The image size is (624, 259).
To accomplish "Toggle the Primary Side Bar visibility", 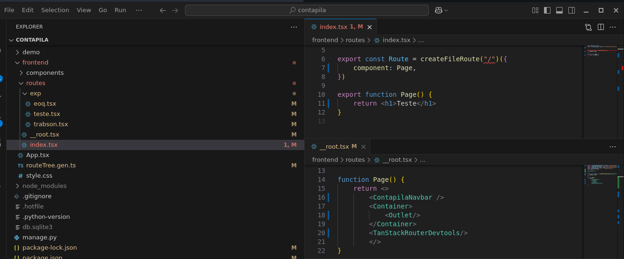I will (547, 10).
